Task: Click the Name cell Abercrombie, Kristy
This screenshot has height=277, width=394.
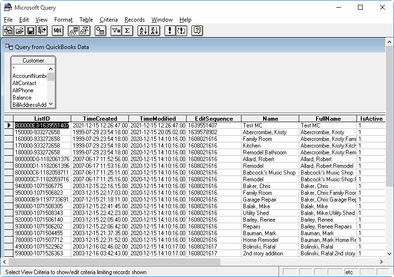Action: [270, 132]
